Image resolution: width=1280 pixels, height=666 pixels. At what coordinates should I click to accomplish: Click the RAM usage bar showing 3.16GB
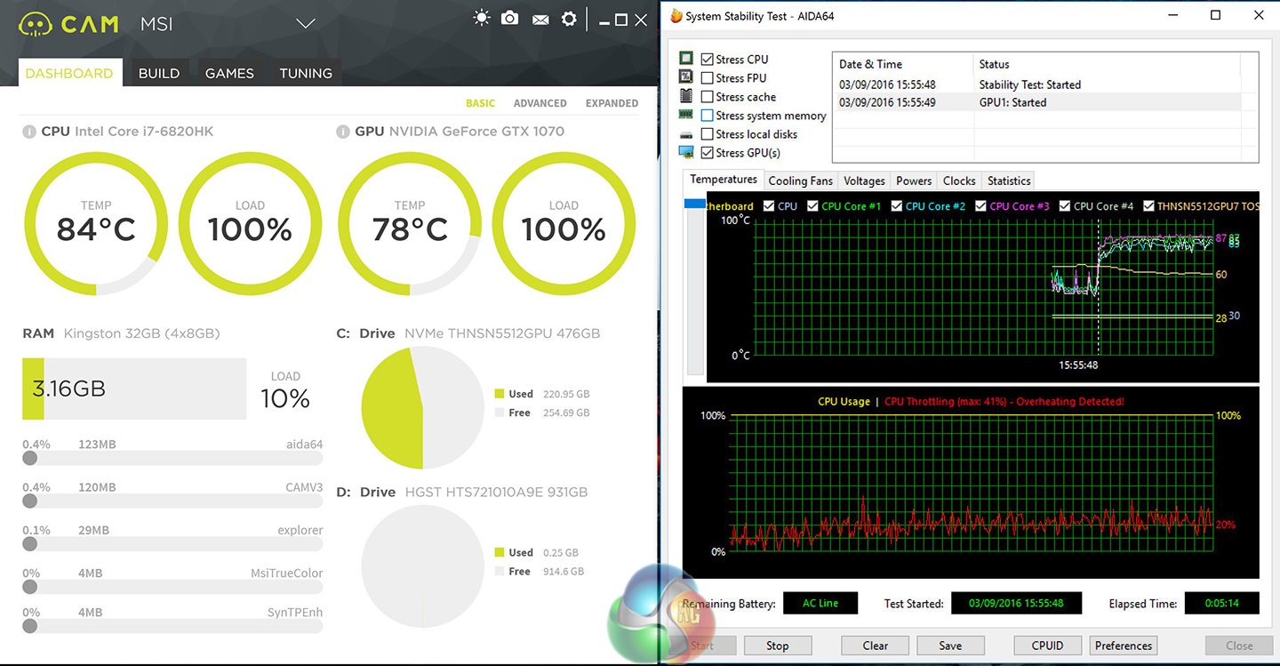coord(134,389)
